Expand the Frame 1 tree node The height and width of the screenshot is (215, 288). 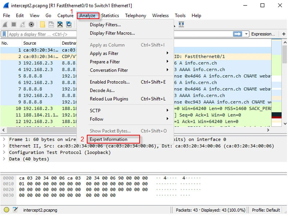click(4, 139)
